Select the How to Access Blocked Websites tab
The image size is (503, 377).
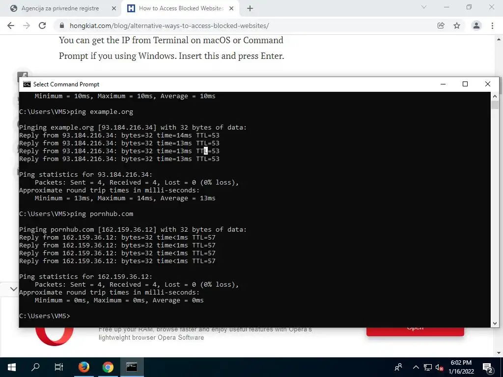tap(181, 8)
